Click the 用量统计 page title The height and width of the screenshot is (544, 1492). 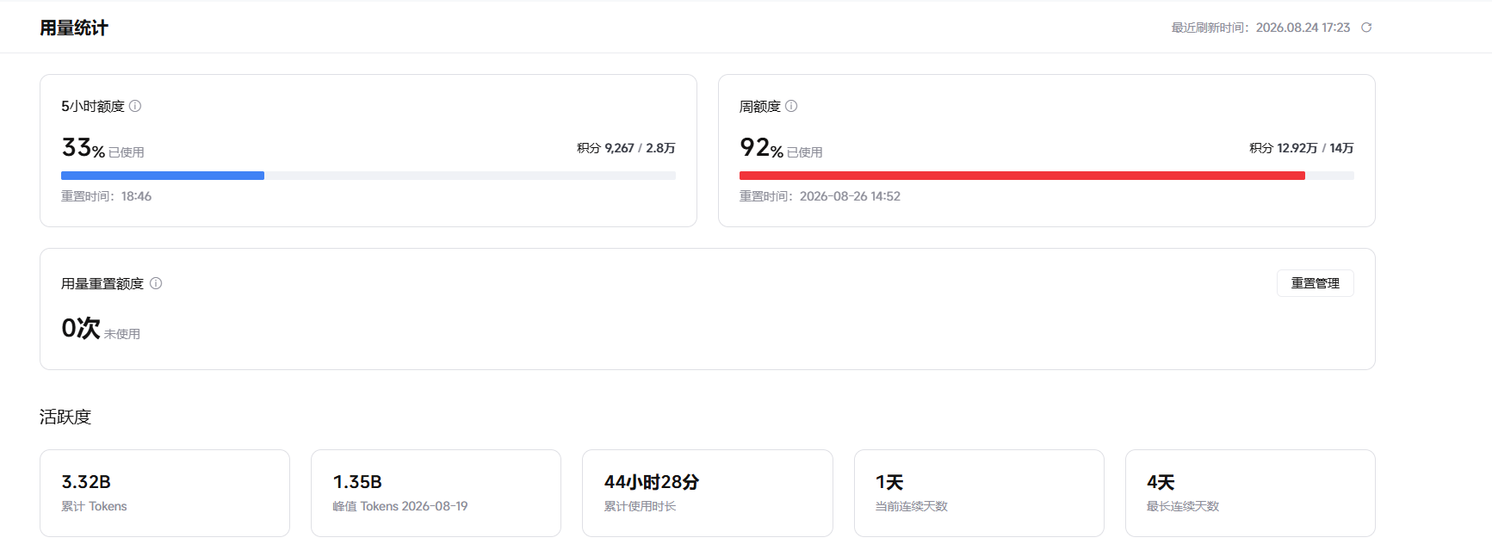74,28
